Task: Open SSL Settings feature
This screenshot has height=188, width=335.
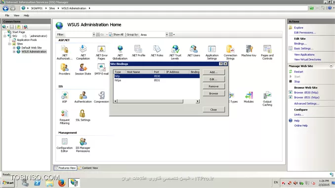Action: [x=83, y=115]
